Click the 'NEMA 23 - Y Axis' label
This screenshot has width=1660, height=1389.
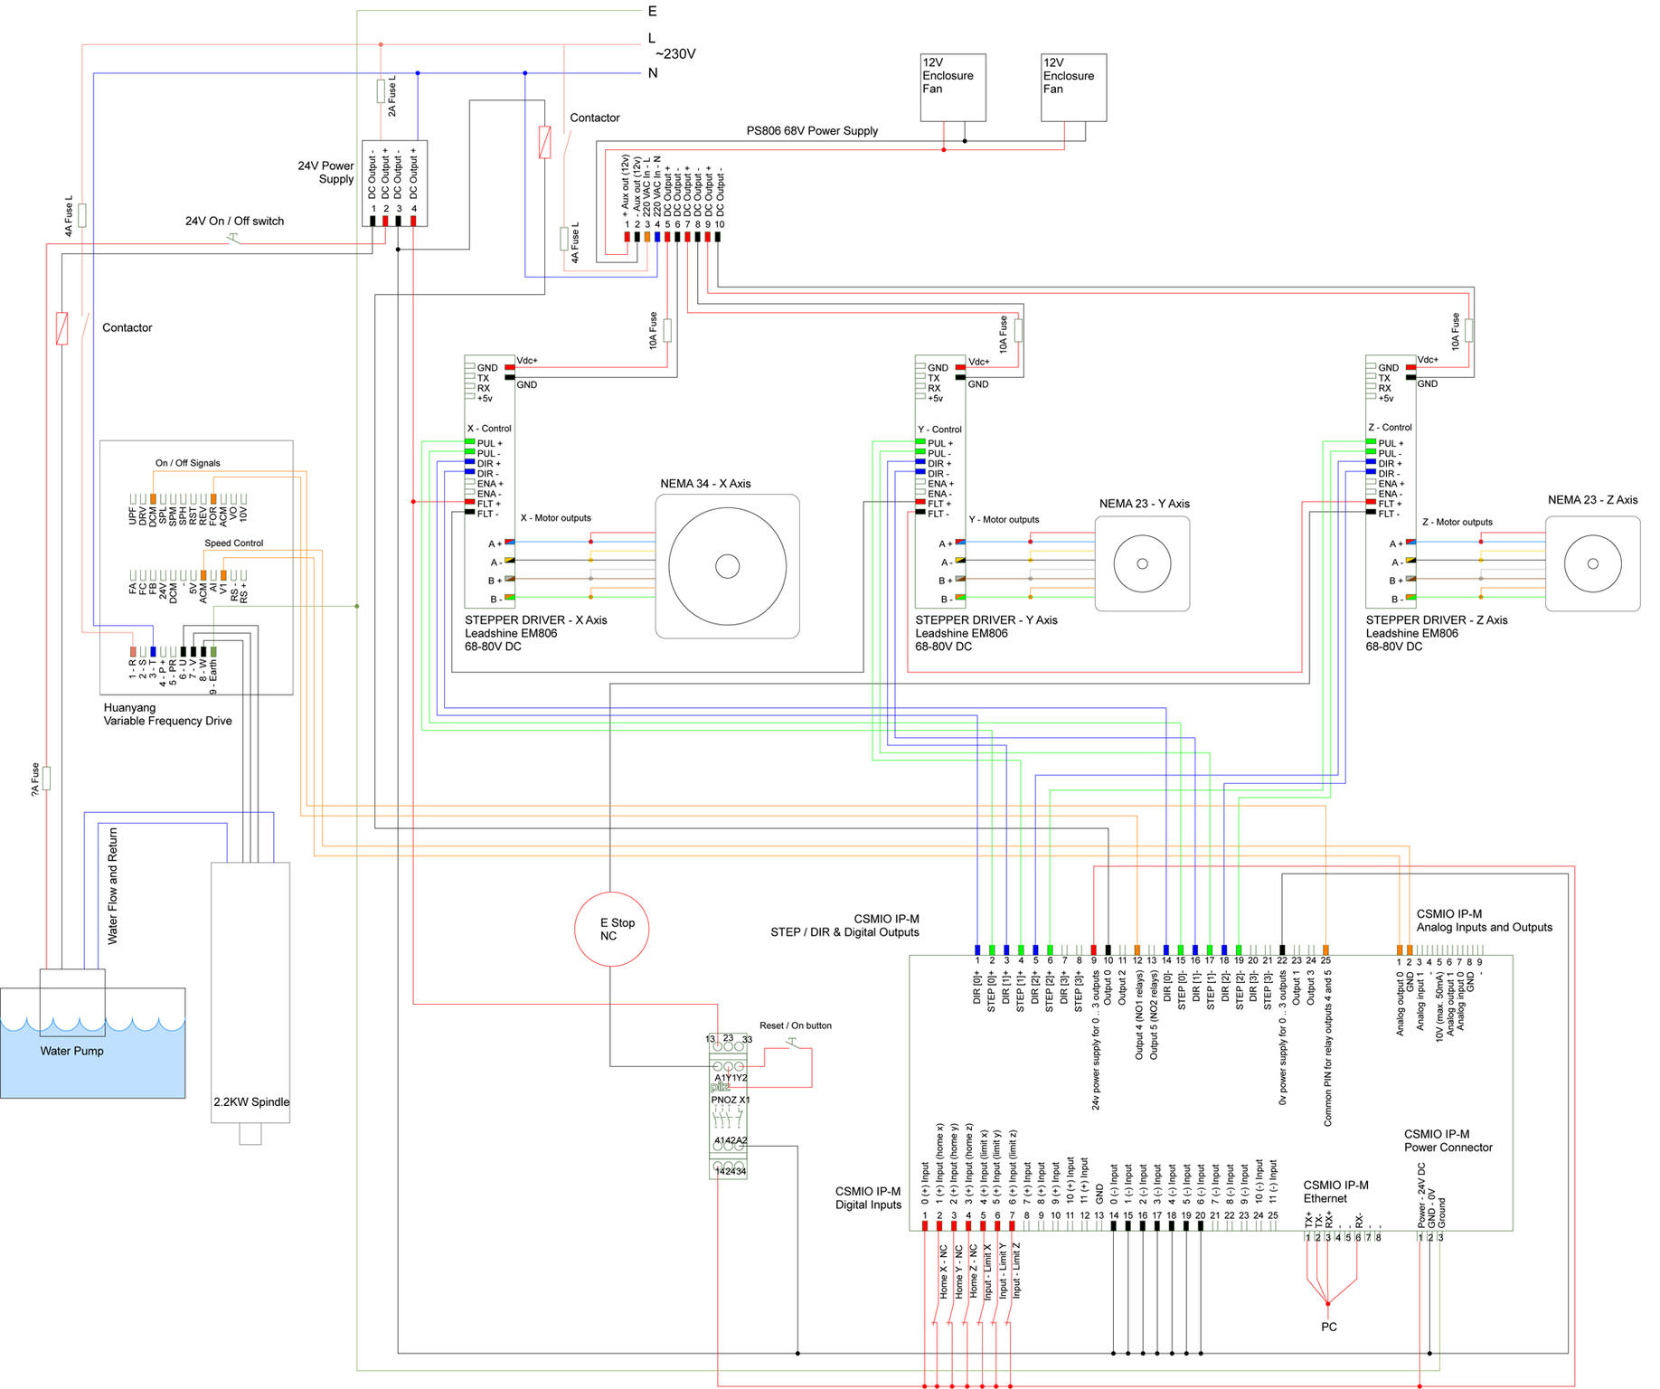[1144, 504]
